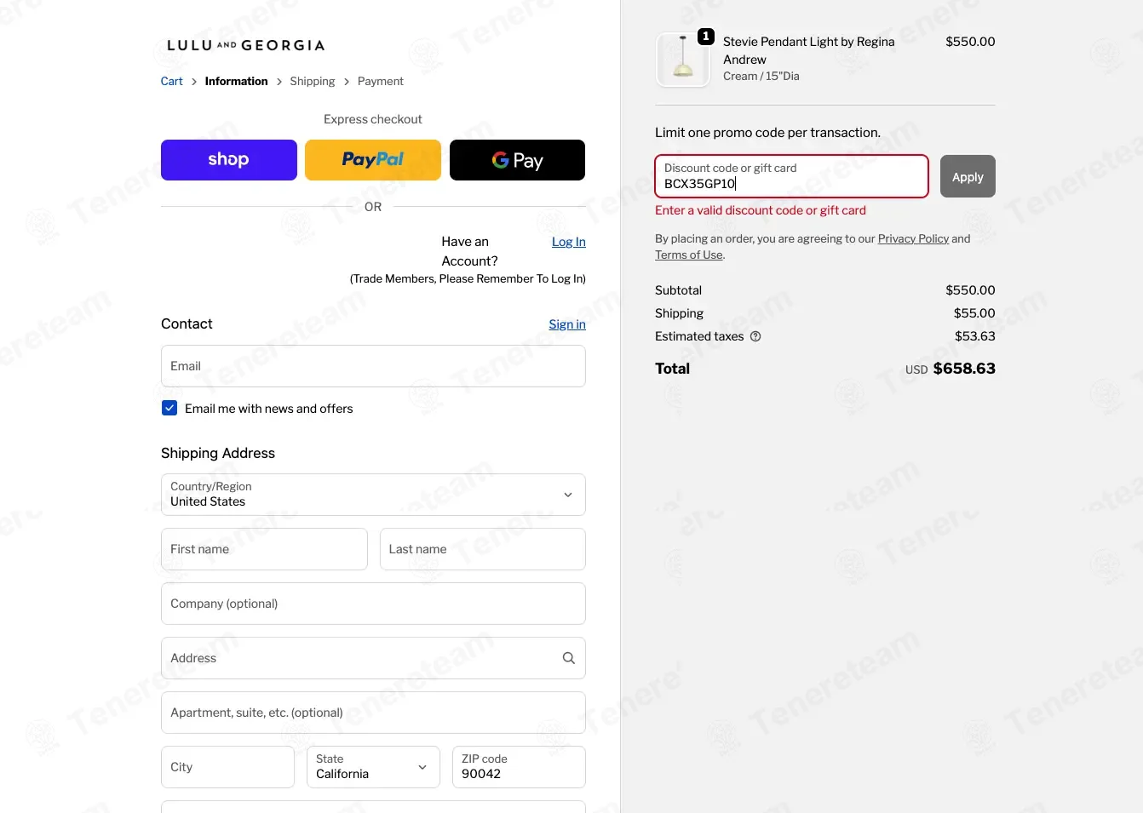Select the Shipping breadcrumb step
Image resolution: width=1143 pixels, height=813 pixels.
click(313, 82)
